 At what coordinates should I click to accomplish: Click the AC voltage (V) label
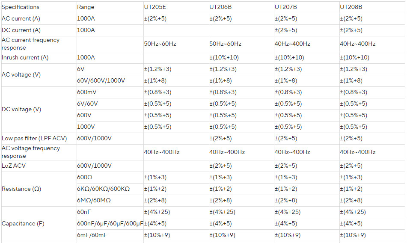coord(21,75)
